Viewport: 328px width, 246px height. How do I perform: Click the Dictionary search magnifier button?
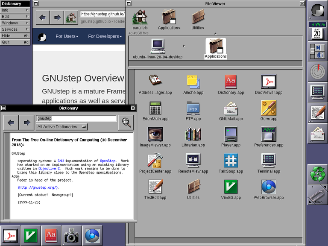point(126,123)
